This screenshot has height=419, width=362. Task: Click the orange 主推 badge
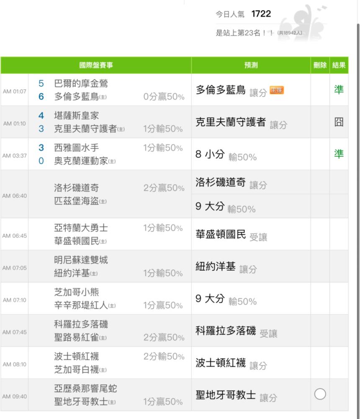click(x=277, y=90)
